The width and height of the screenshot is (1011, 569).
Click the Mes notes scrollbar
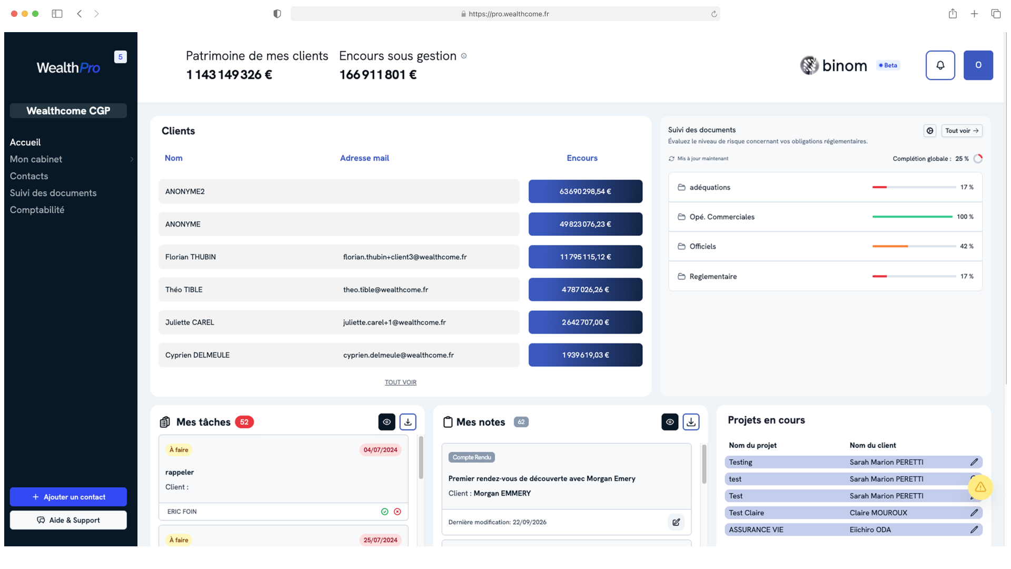point(704,464)
